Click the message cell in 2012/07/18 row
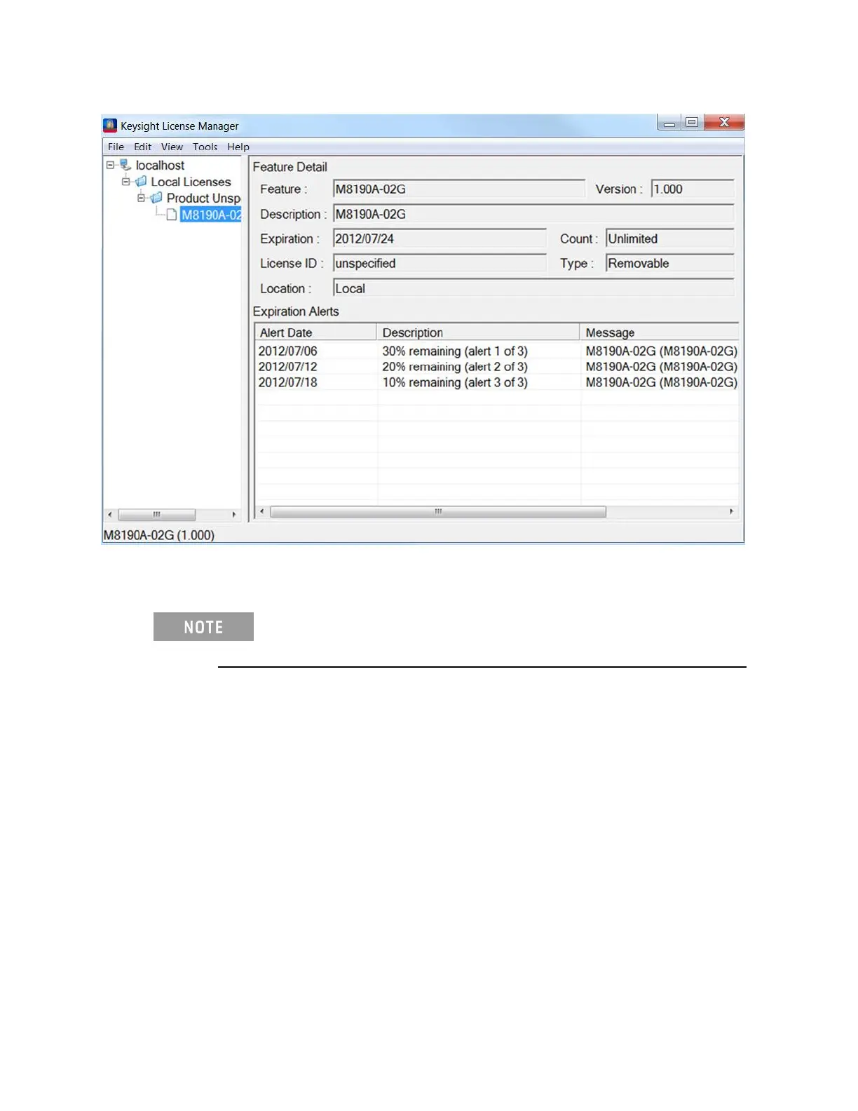Viewport: 858px width, 1111px height. point(661,382)
